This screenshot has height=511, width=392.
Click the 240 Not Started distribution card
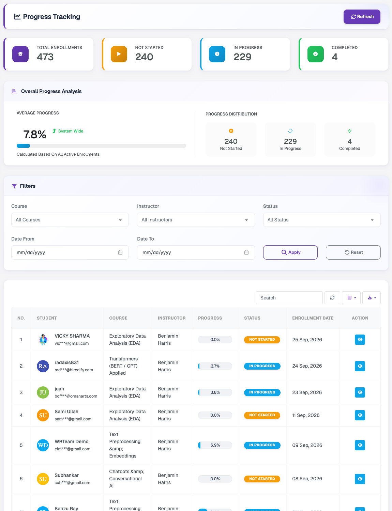coord(231,140)
